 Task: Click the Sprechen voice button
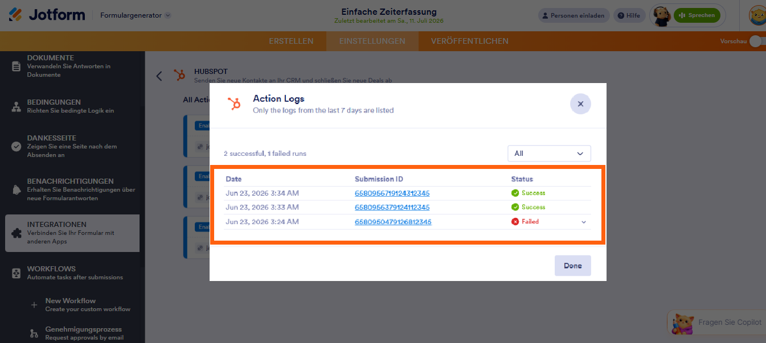click(x=697, y=15)
